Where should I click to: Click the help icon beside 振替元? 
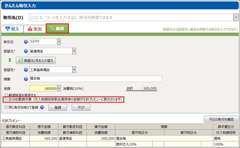tap(26, 51)
